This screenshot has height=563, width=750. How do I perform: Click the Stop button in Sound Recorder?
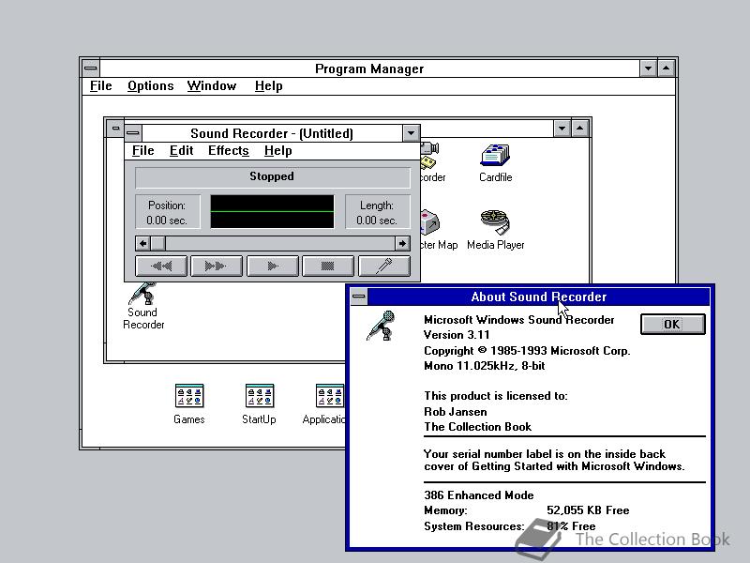[x=327, y=266]
